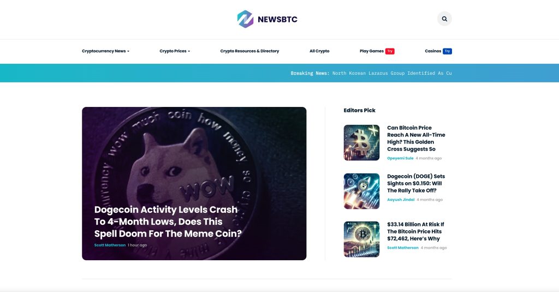
Task: Open the Bitcoin golden cross article thumbnail
Action: pos(361,142)
